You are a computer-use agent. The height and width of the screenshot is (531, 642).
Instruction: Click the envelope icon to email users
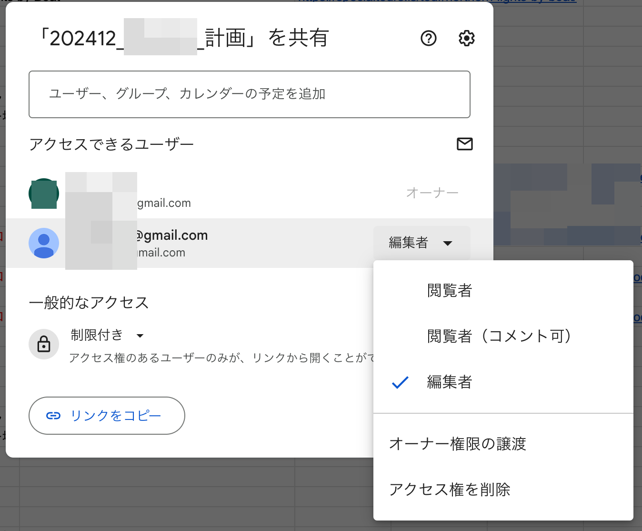pyautogui.click(x=464, y=144)
